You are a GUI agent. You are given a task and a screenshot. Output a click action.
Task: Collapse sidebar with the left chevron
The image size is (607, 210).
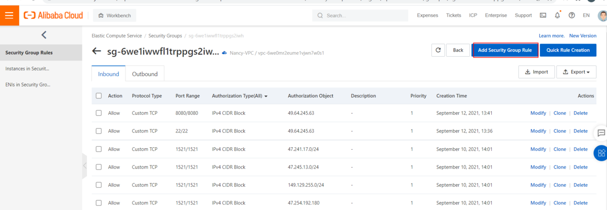44,35
